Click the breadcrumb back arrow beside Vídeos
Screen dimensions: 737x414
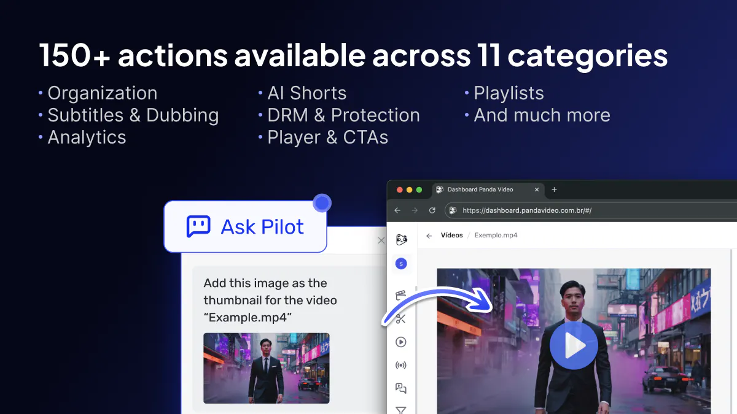(x=429, y=236)
